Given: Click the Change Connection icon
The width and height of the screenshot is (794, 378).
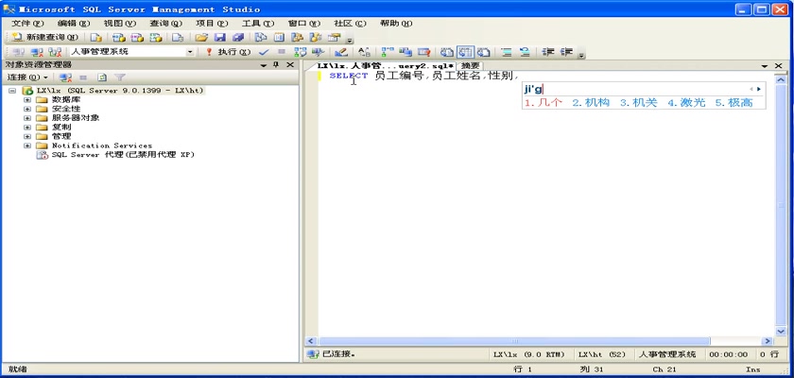Looking at the screenshot, I should (54, 52).
